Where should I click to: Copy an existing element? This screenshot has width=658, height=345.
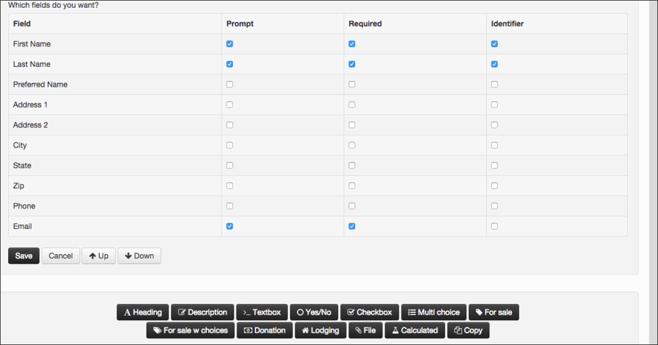tap(468, 330)
